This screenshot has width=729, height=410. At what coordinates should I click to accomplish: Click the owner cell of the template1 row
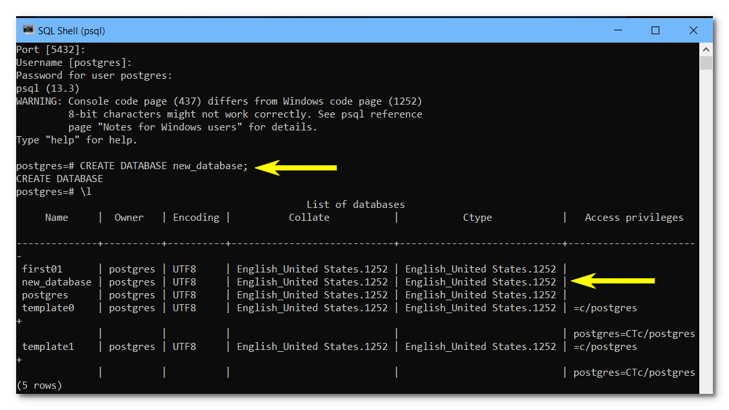click(x=132, y=347)
